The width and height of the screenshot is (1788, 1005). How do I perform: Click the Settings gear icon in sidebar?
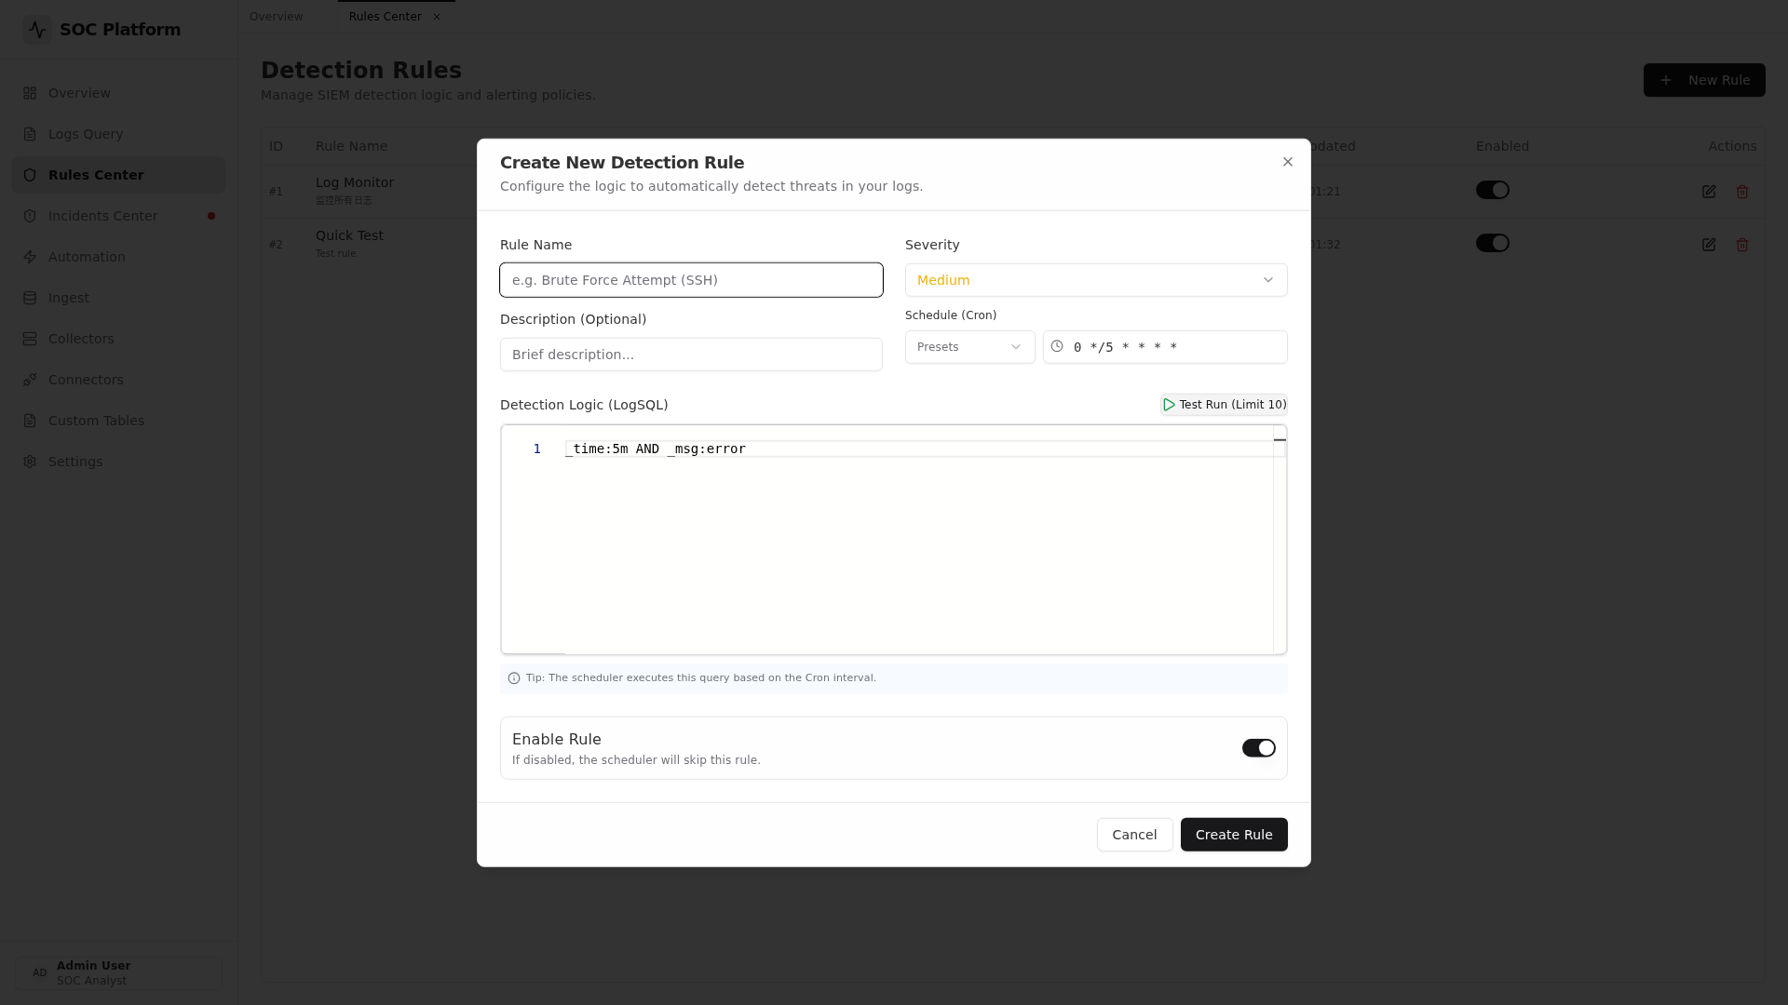[30, 462]
